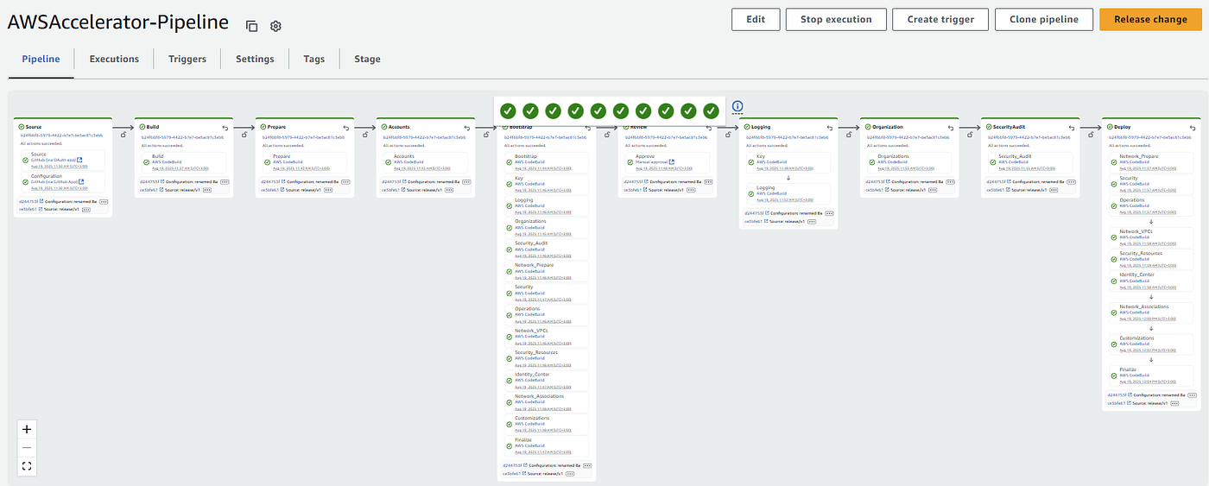Switch to the Pipeline tab
The image size is (1209, 486).
click(x=41, y=59)
